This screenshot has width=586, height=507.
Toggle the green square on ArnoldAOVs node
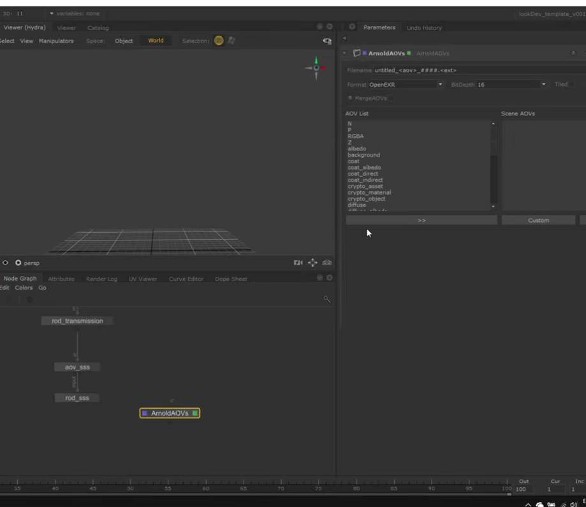point(195,413)
